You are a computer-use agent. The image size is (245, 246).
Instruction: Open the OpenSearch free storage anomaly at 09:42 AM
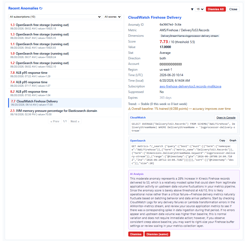point(65,46)
